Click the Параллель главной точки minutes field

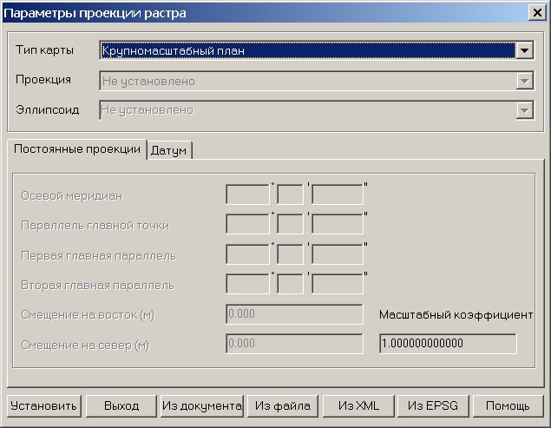point(290,224)
